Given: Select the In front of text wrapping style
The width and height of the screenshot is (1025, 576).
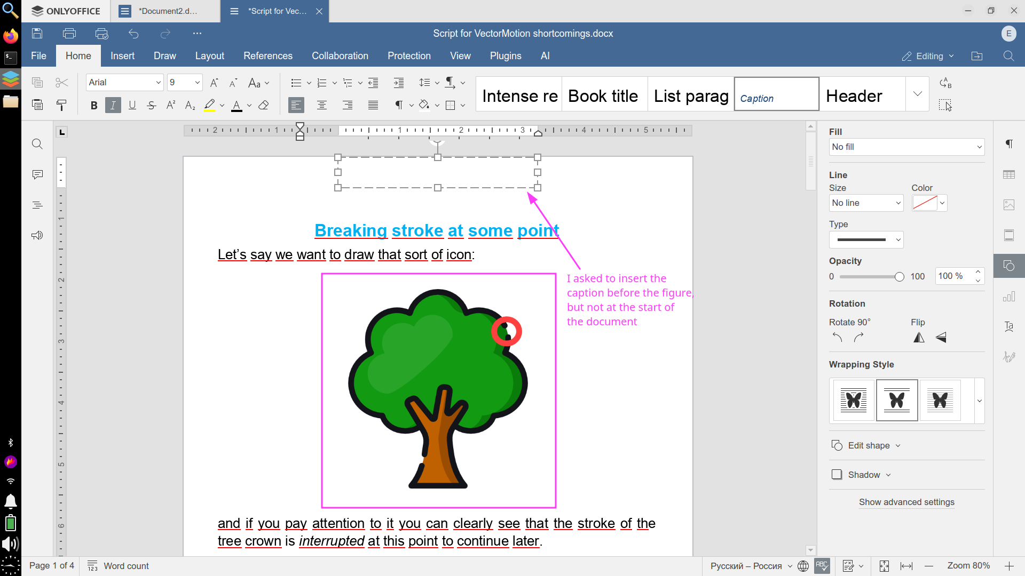Looking at the screenshot, I should click(x=940, y=401).
